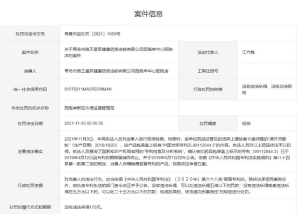Click the 处罚幅度 label

click(207, 123)
